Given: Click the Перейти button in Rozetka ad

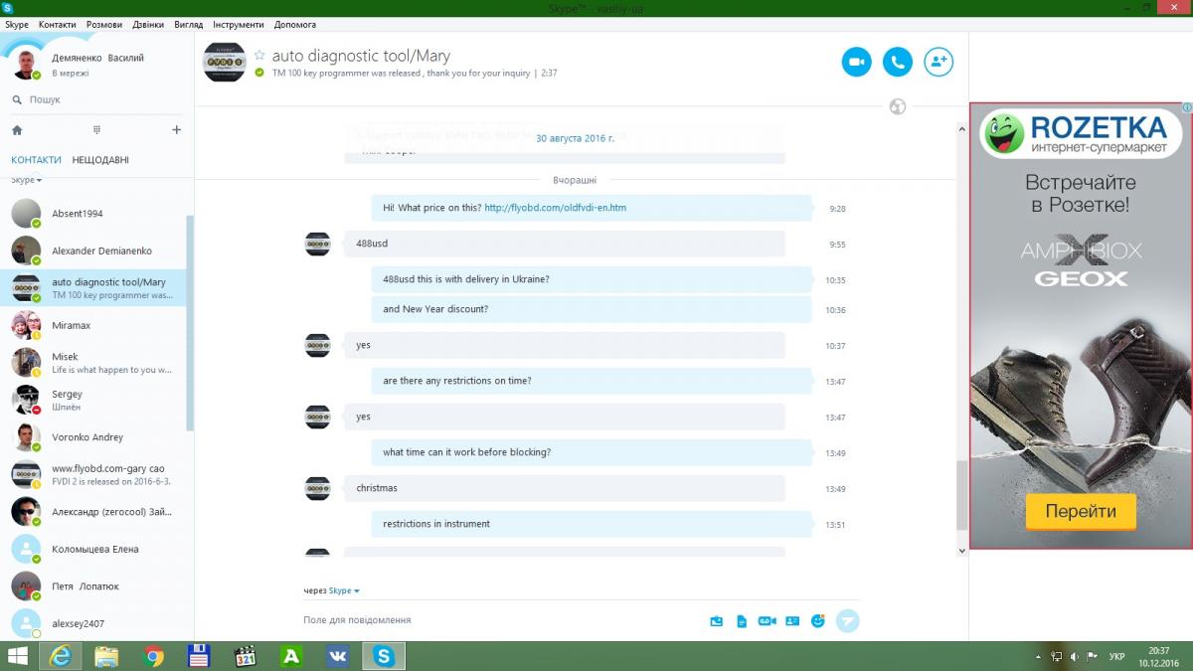Looking at the screenshot, I should click(1080, 512).
